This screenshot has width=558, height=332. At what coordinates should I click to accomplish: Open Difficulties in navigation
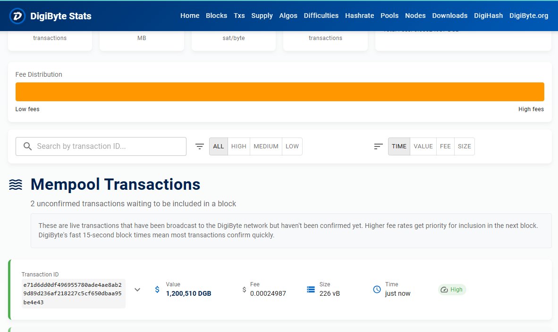321,16
